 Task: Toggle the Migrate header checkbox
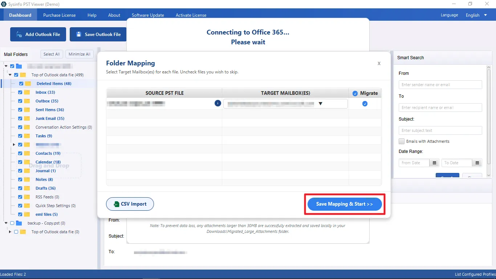pyautogui.click(x=355, y=93)
